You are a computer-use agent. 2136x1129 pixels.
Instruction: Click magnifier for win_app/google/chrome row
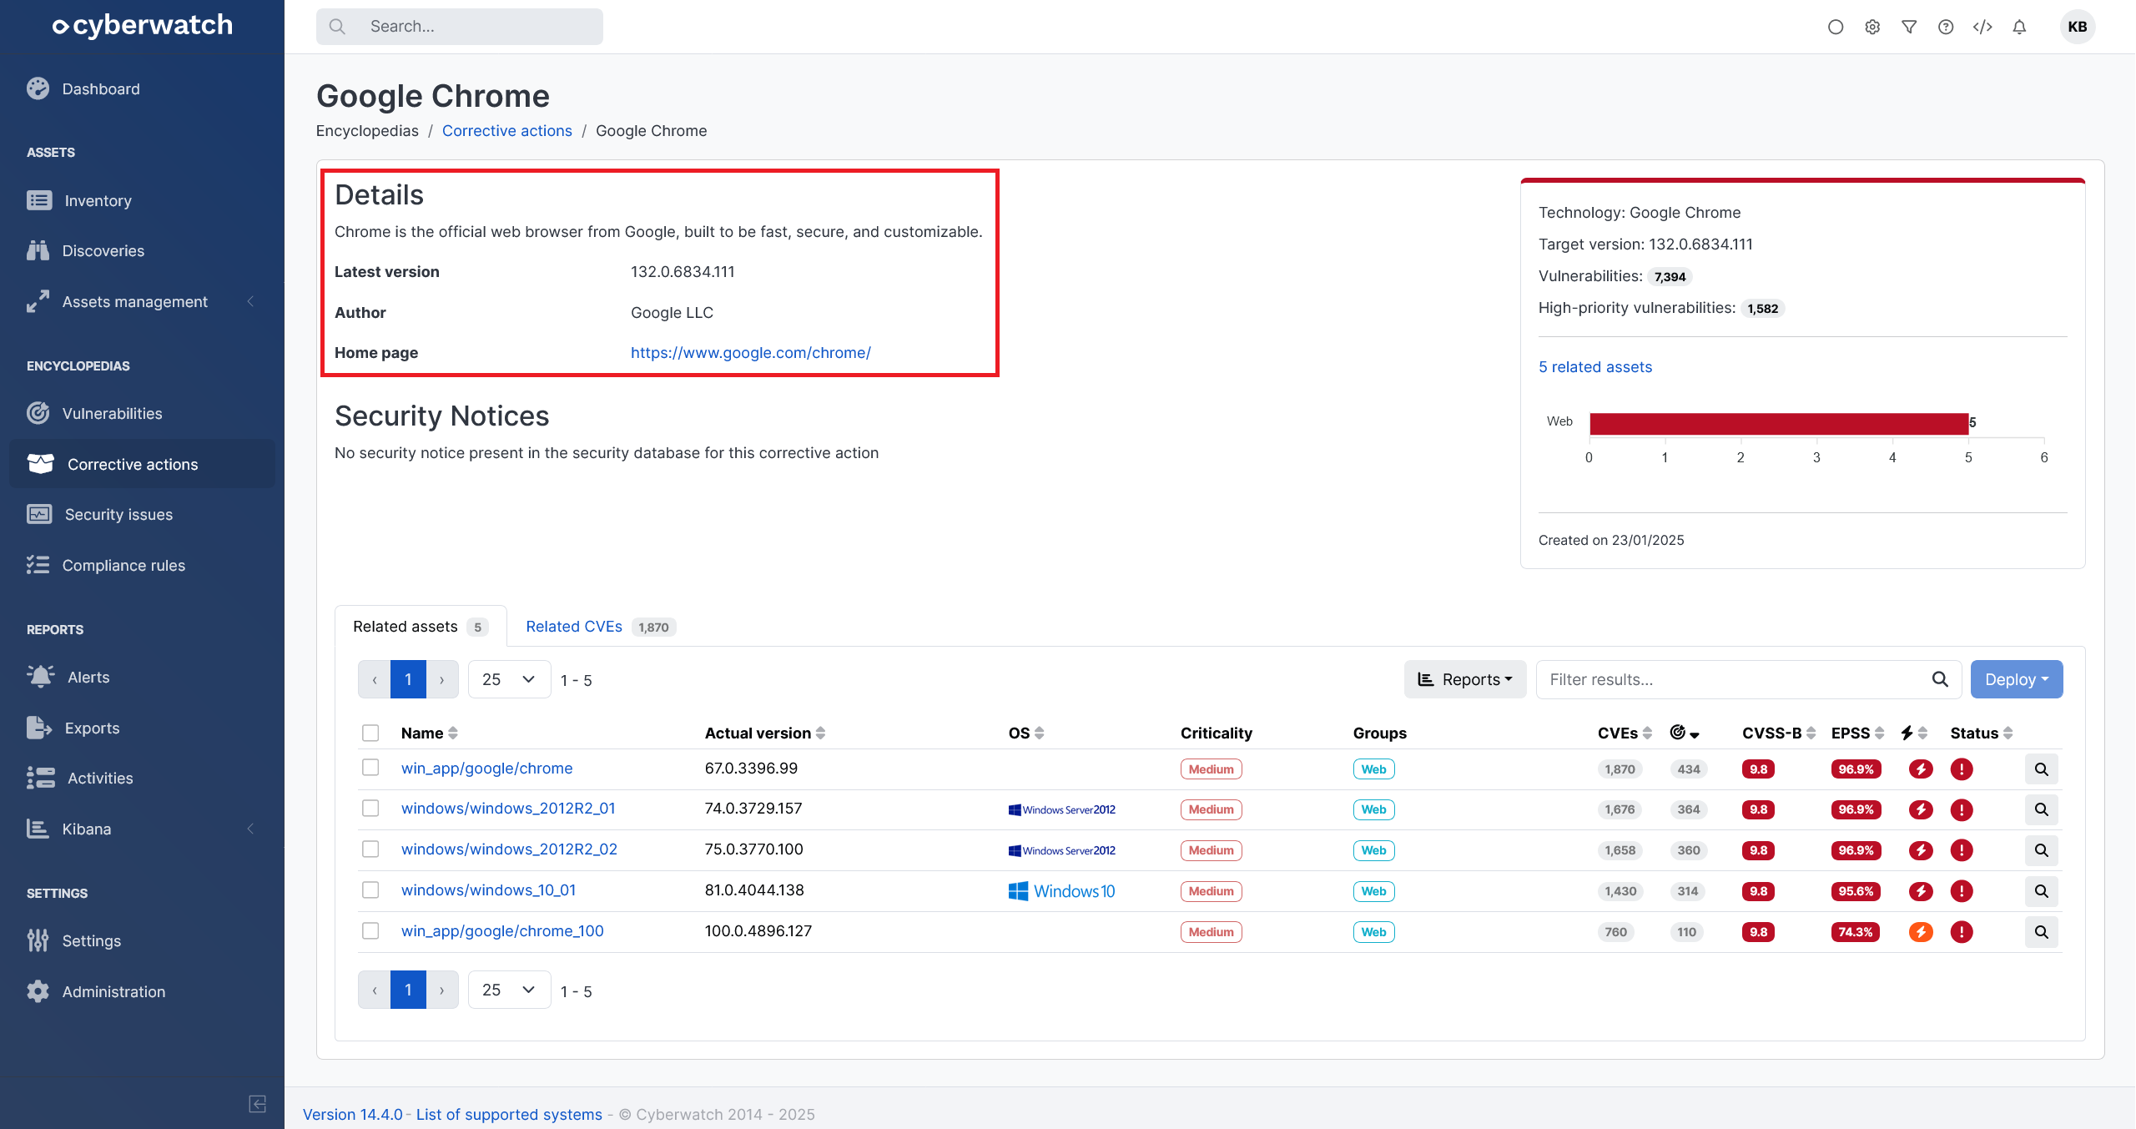2041,769
